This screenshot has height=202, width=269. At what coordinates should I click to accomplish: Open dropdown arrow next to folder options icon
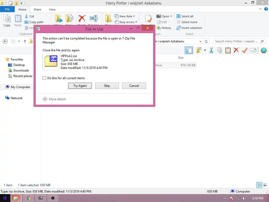point(205,50)
